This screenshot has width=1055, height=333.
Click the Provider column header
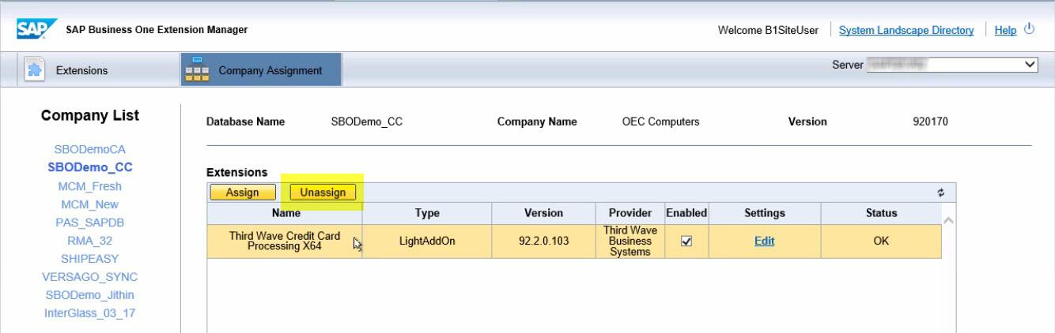pos(630,213)
